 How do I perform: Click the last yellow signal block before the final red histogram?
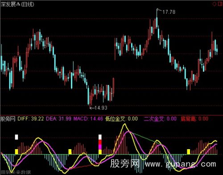189,152
